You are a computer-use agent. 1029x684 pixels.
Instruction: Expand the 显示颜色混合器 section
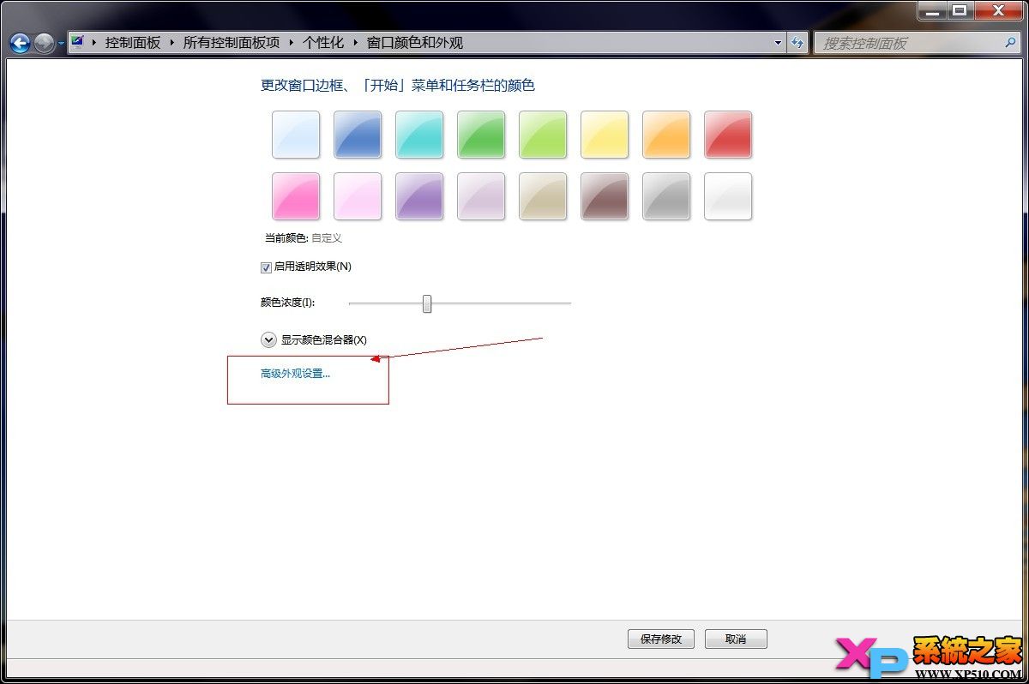[x=268, y=339]
